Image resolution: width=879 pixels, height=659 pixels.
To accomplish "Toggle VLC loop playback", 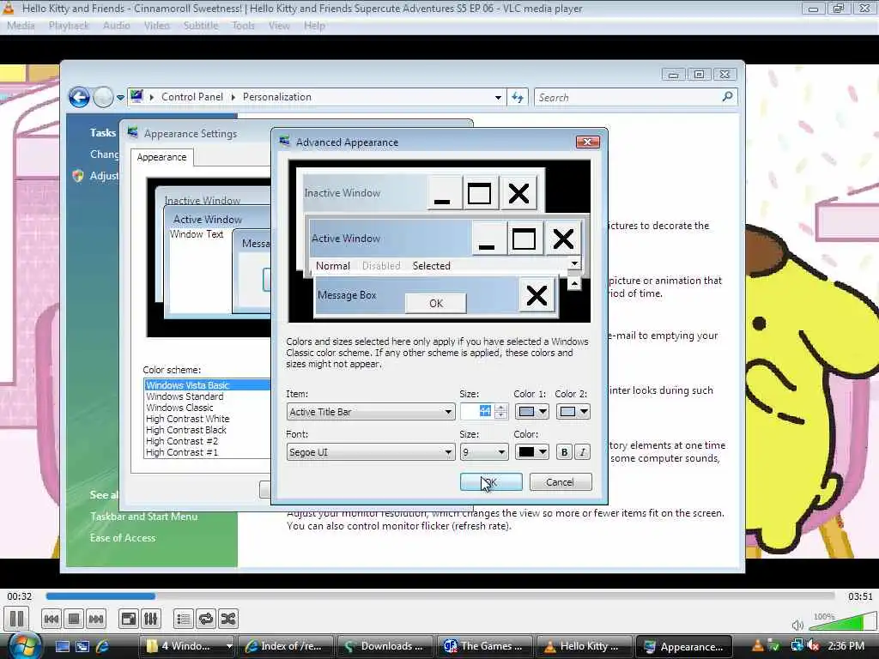I will (x=206, y=619).
